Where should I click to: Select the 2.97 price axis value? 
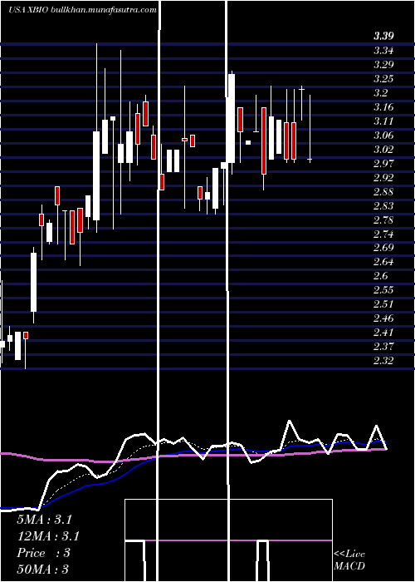tap(383, 163)
